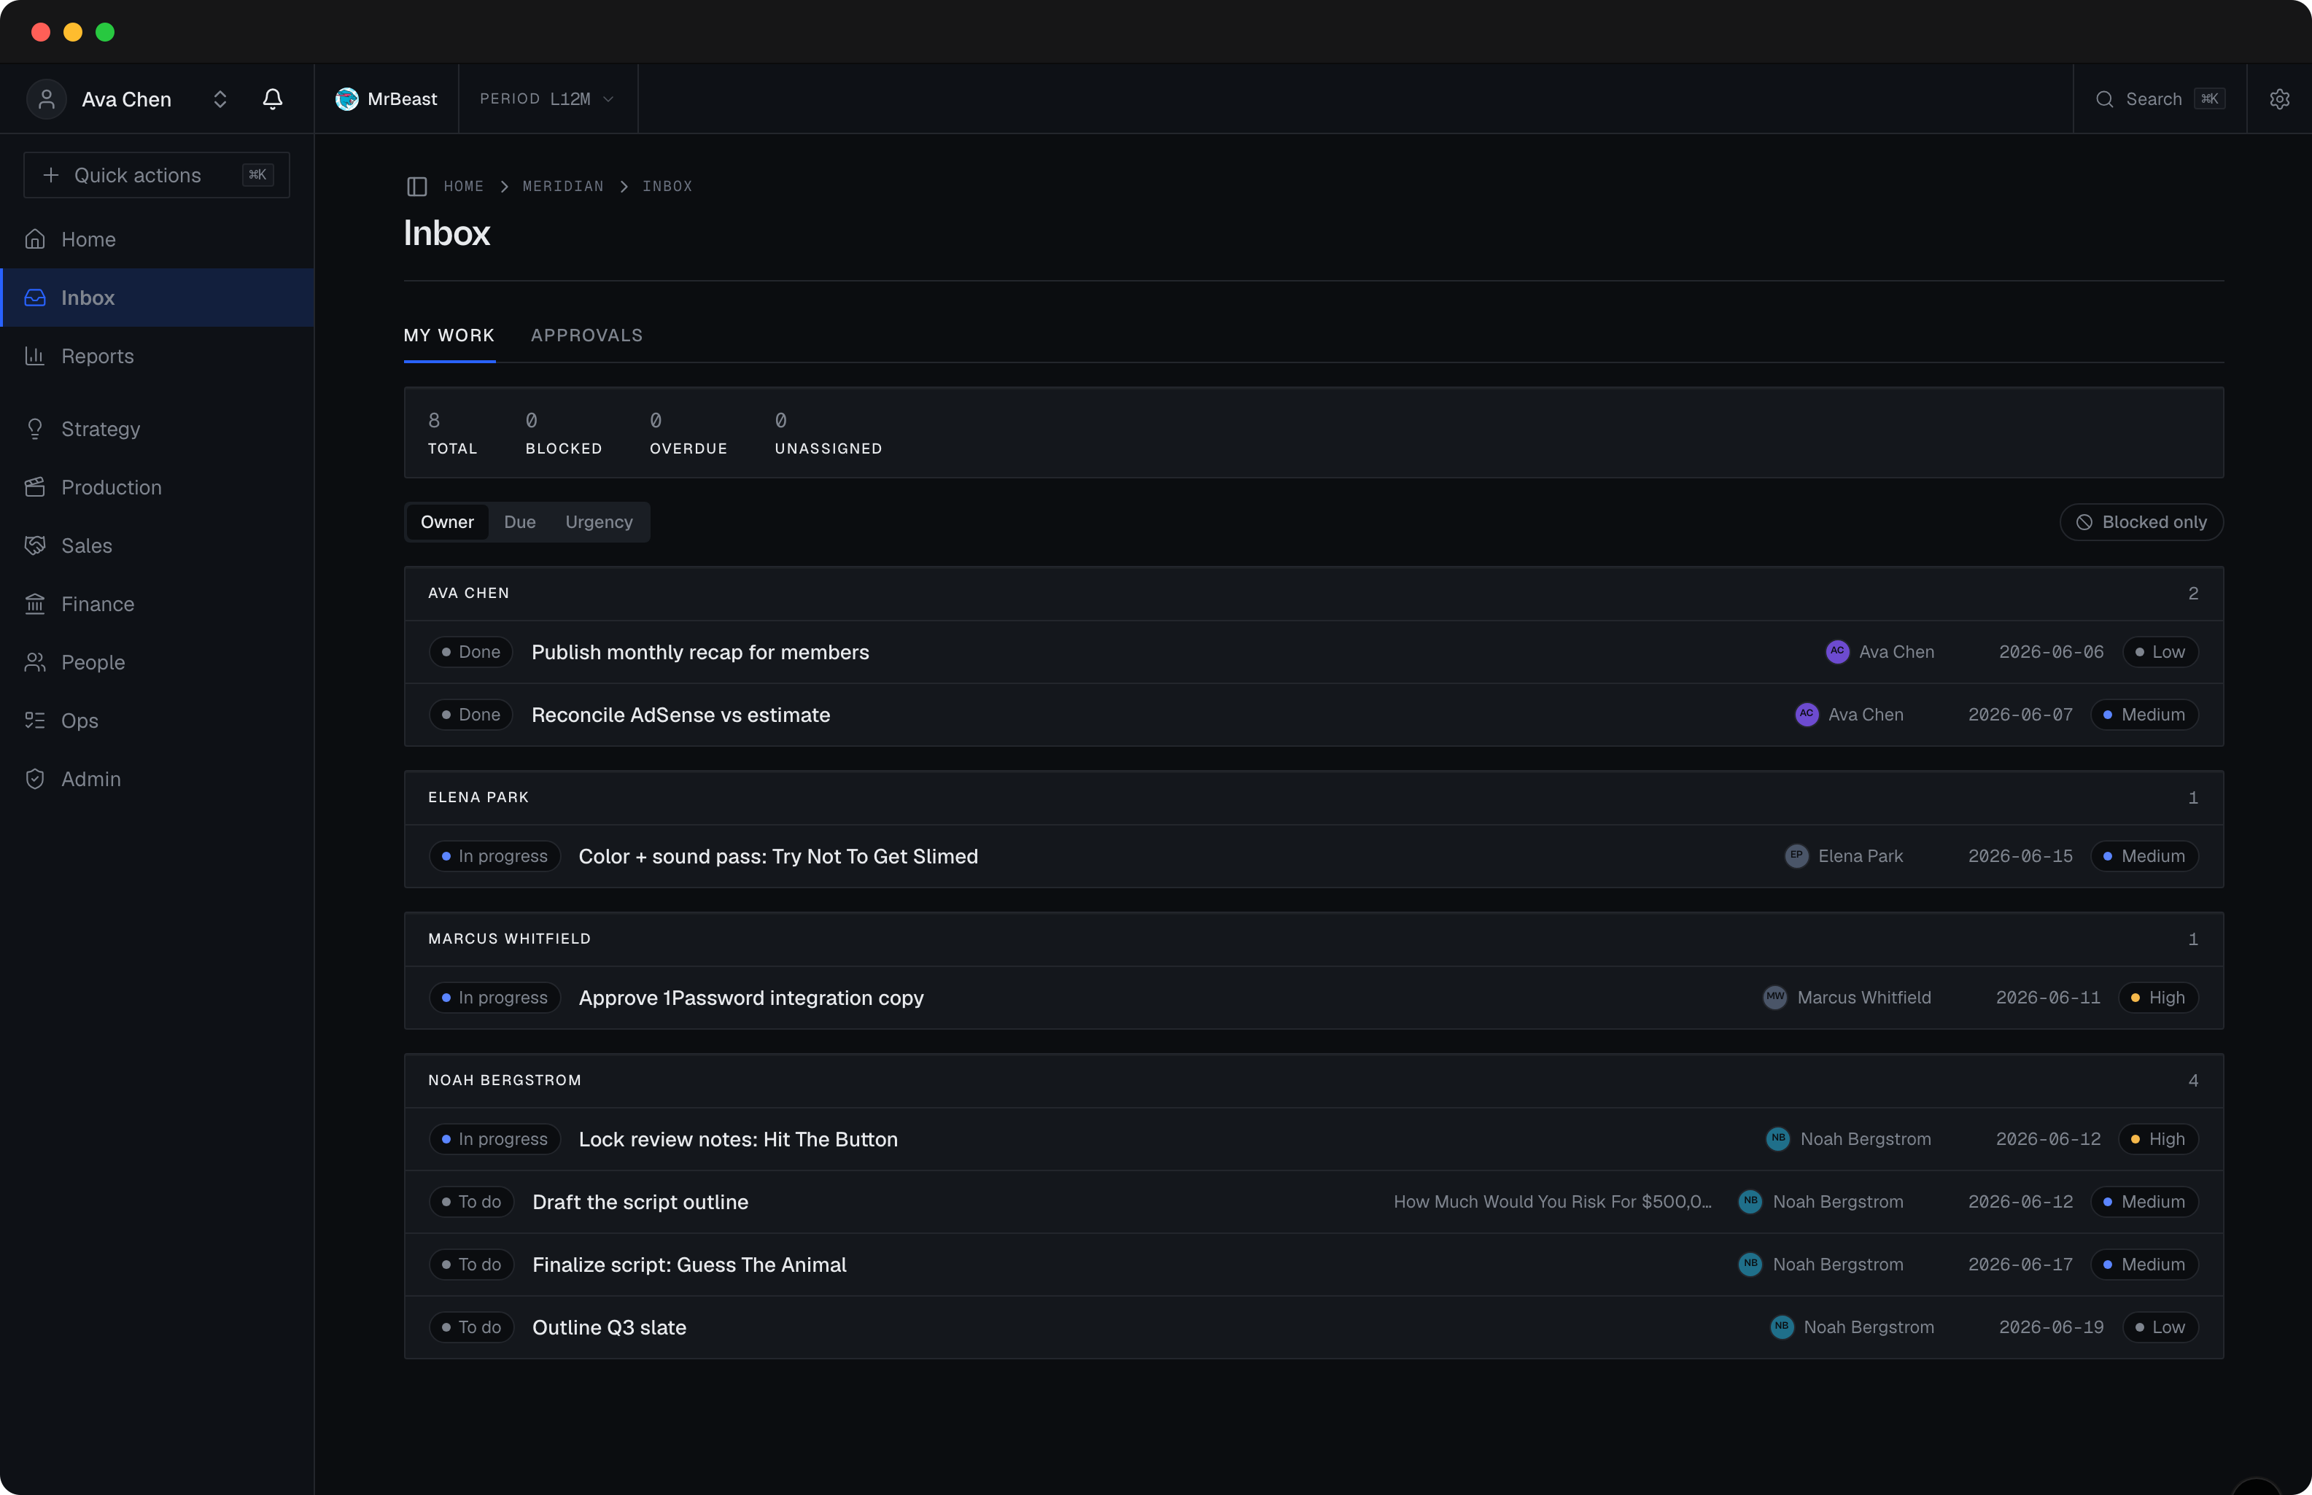
Task: Open the Period L12M dropdown
Action: (x=548, y=99)
